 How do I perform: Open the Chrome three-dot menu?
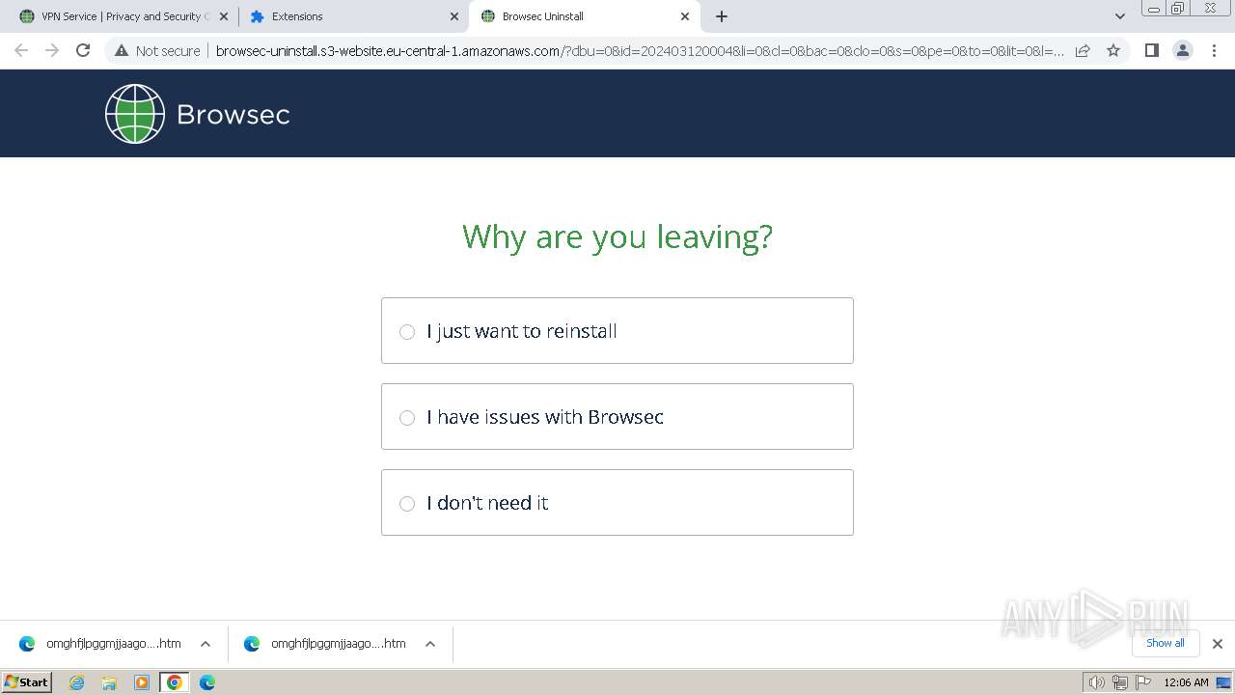(x=1214, y=50)
